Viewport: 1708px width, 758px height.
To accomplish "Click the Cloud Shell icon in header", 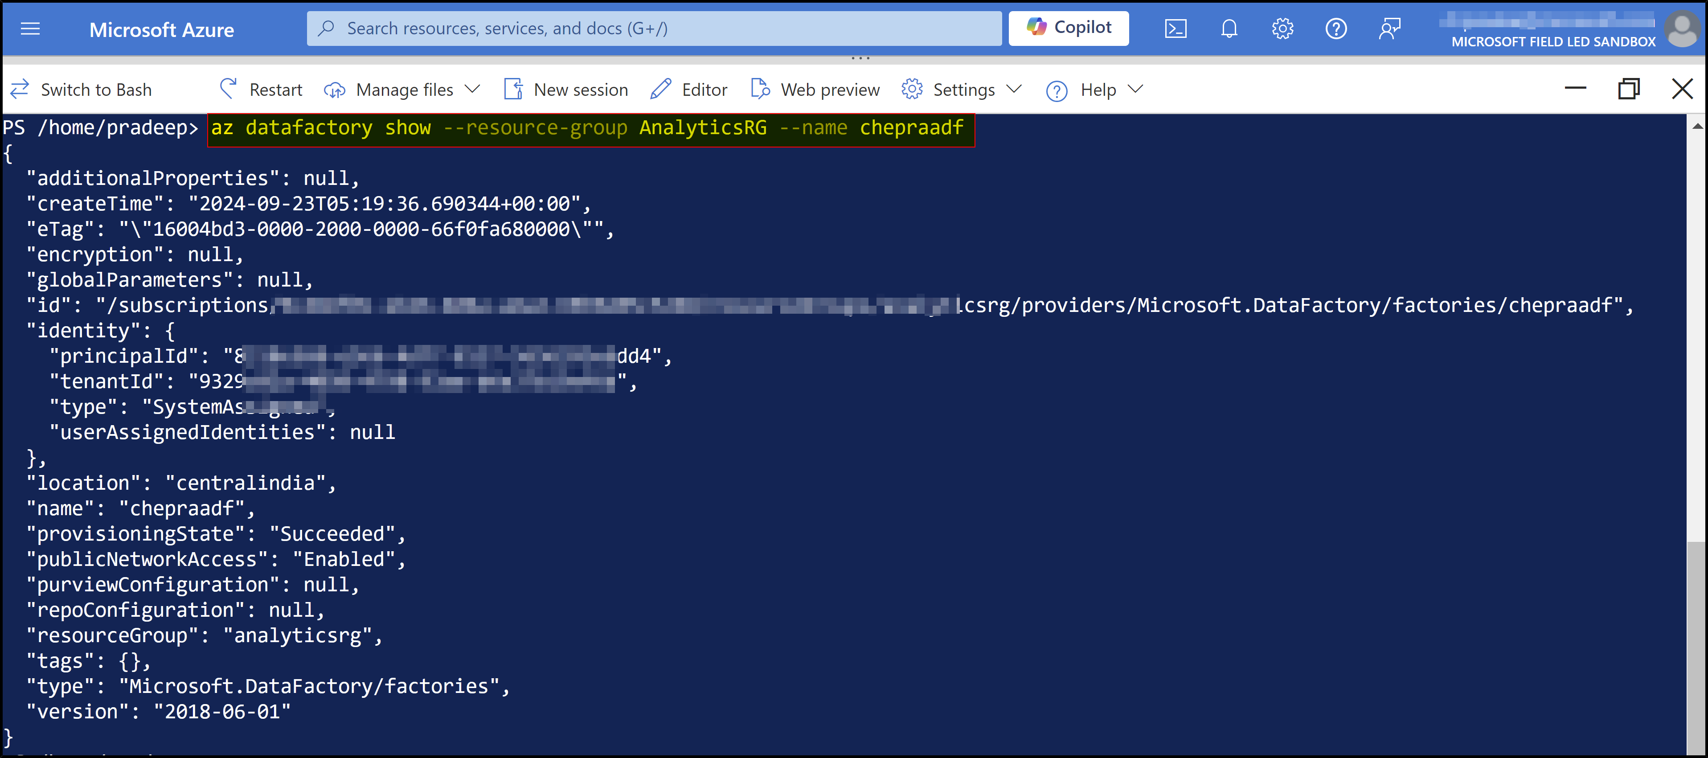I will tap(1176, 29).
